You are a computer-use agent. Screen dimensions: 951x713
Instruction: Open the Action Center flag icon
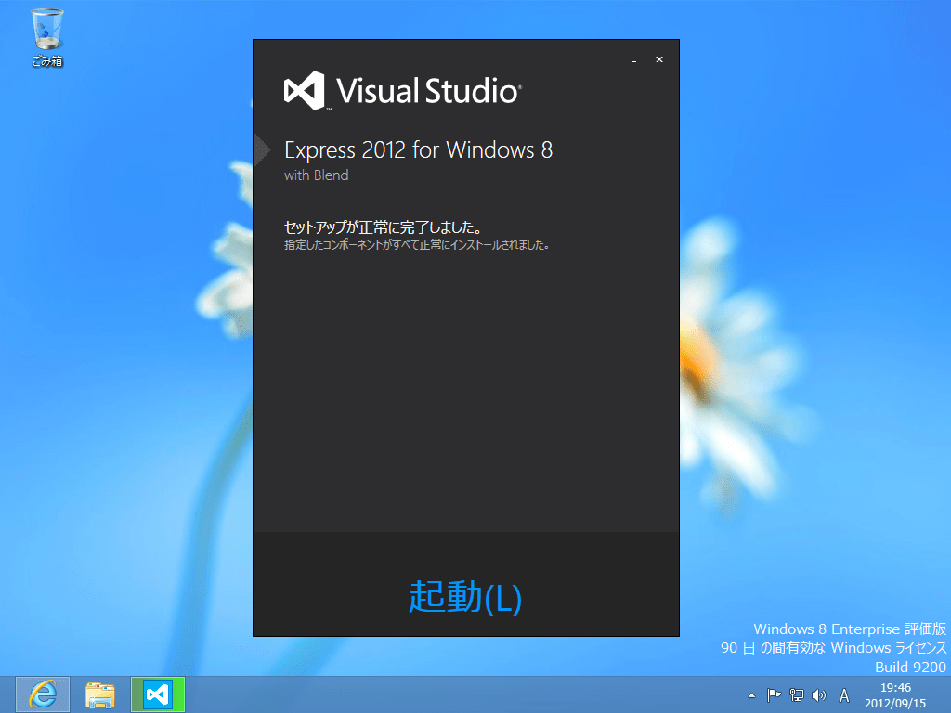(x=774, y=695)
